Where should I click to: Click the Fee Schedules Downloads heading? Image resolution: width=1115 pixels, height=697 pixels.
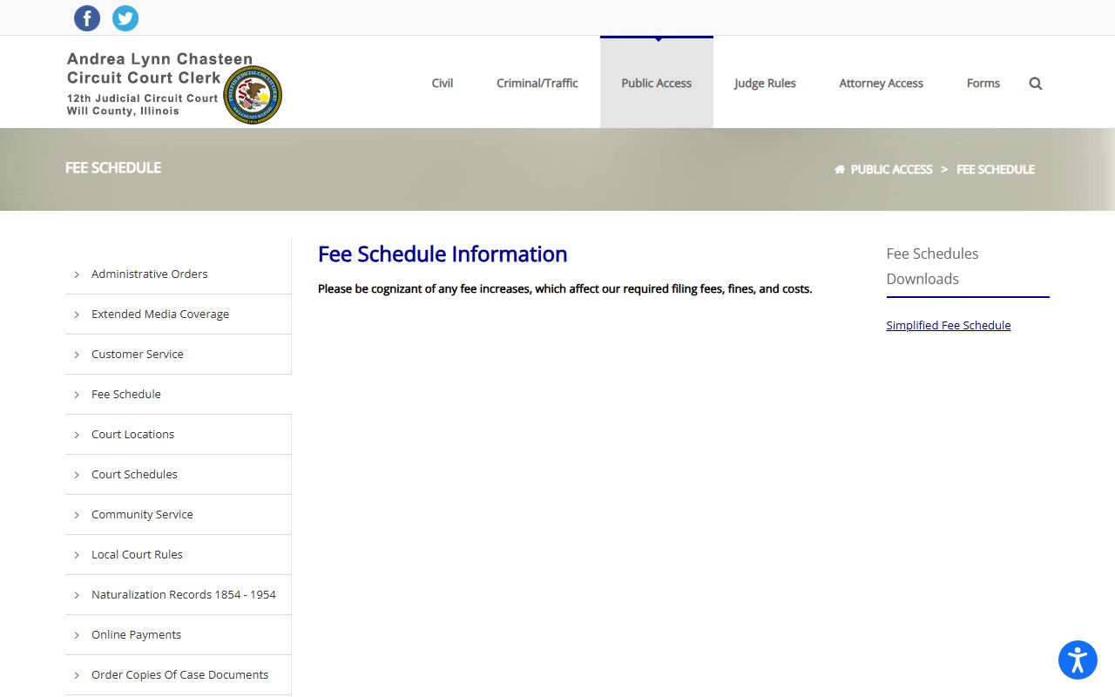click(932, 267)
